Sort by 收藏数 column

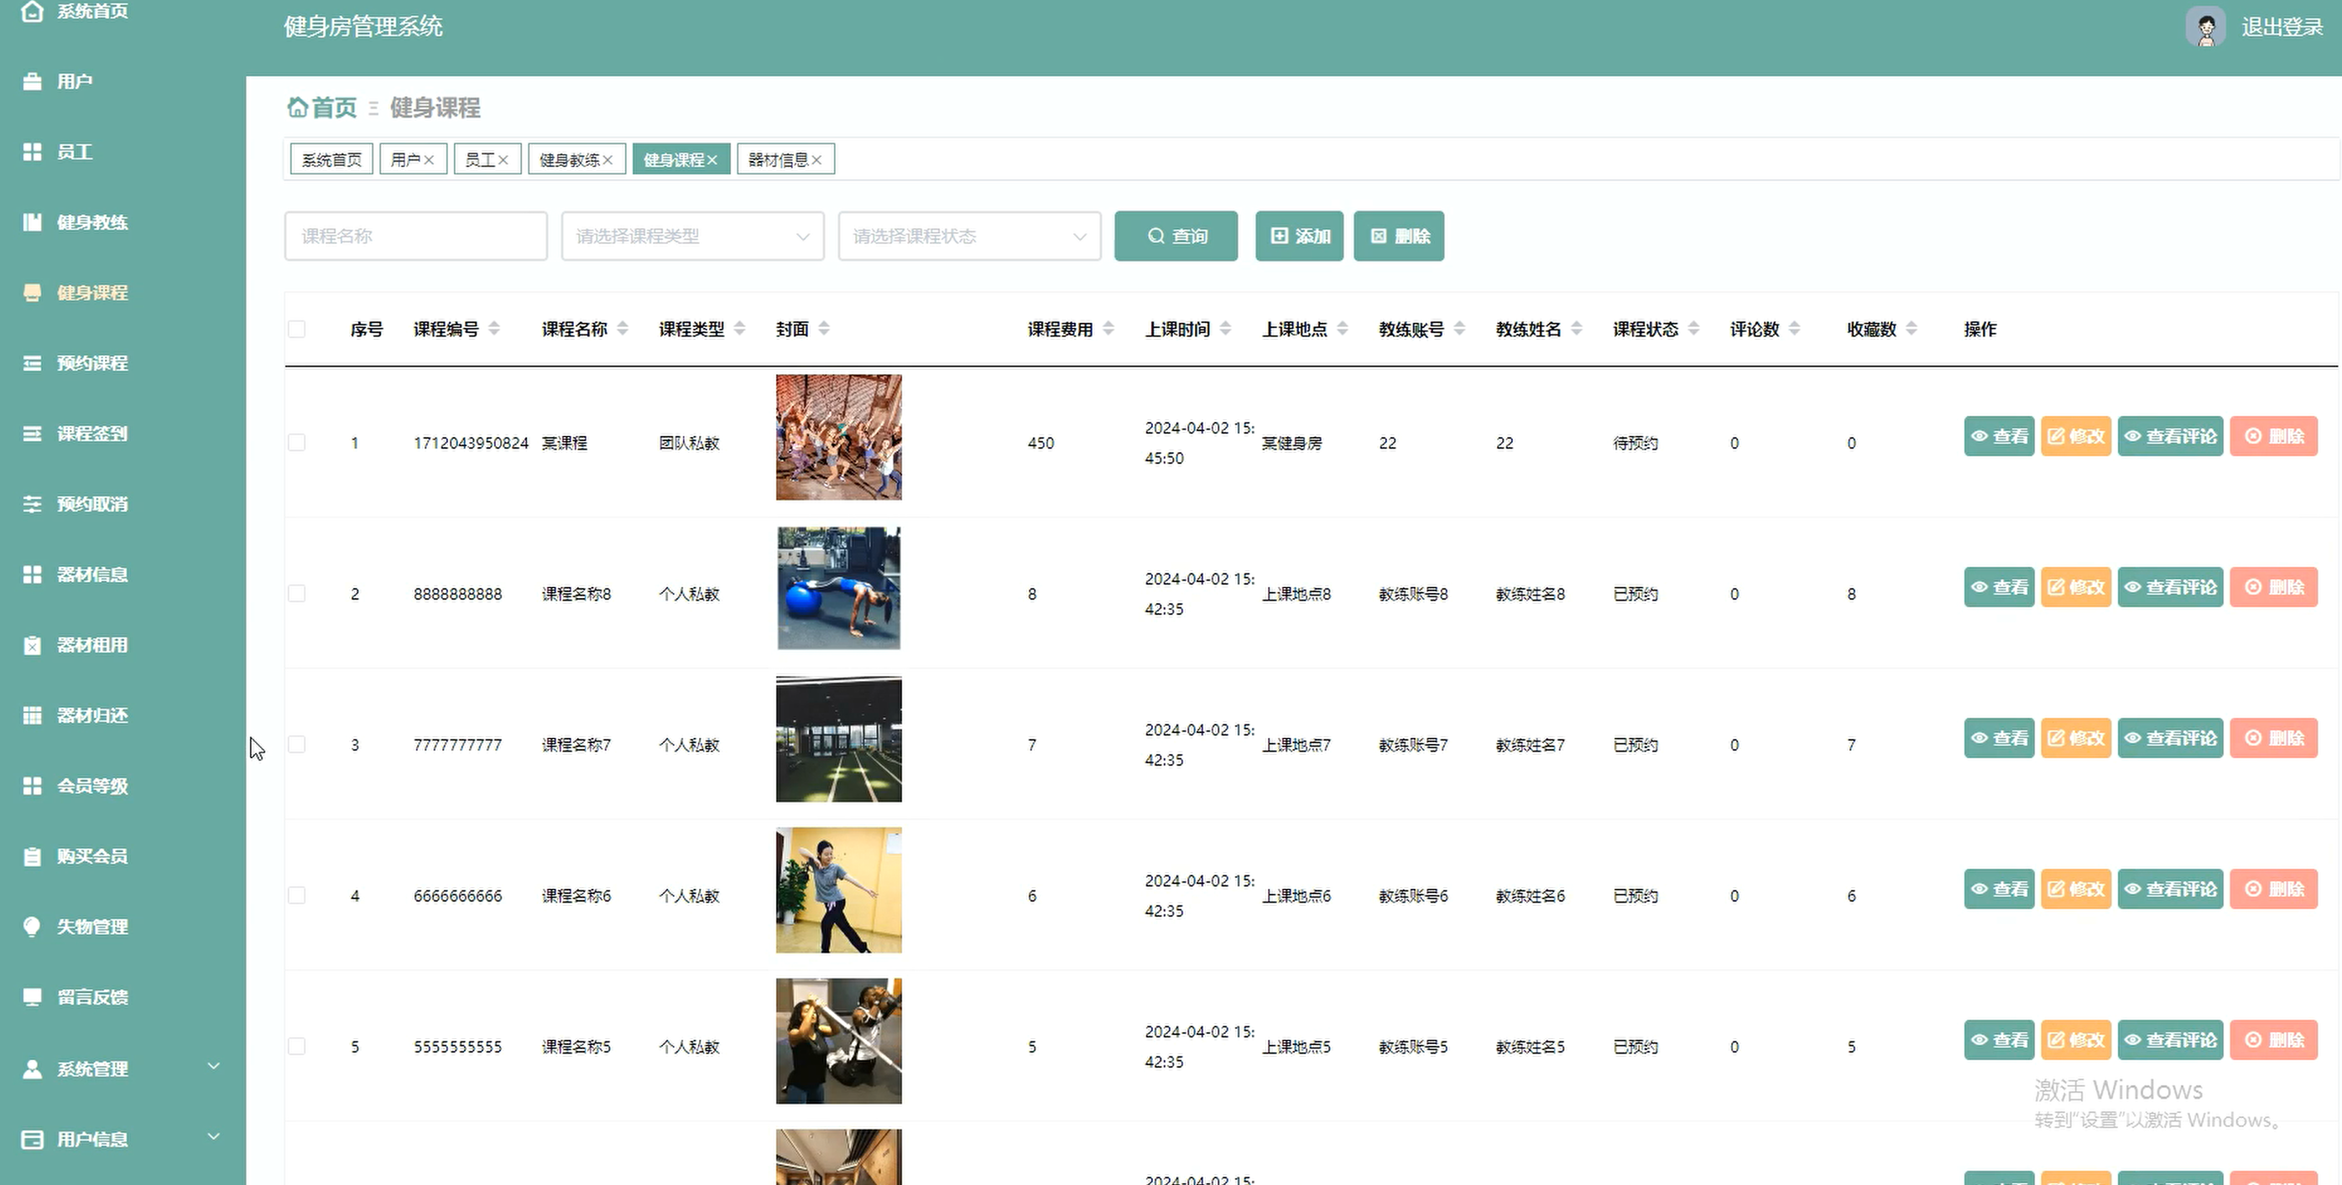click(1911, 329)
